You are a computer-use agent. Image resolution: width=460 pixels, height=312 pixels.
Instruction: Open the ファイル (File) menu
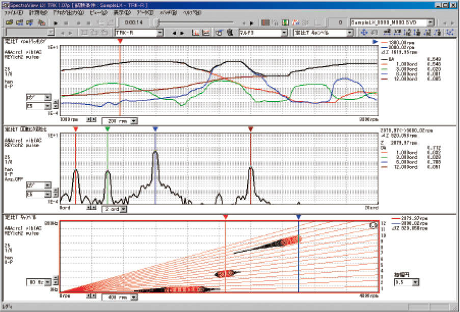[x=13, y=13]
